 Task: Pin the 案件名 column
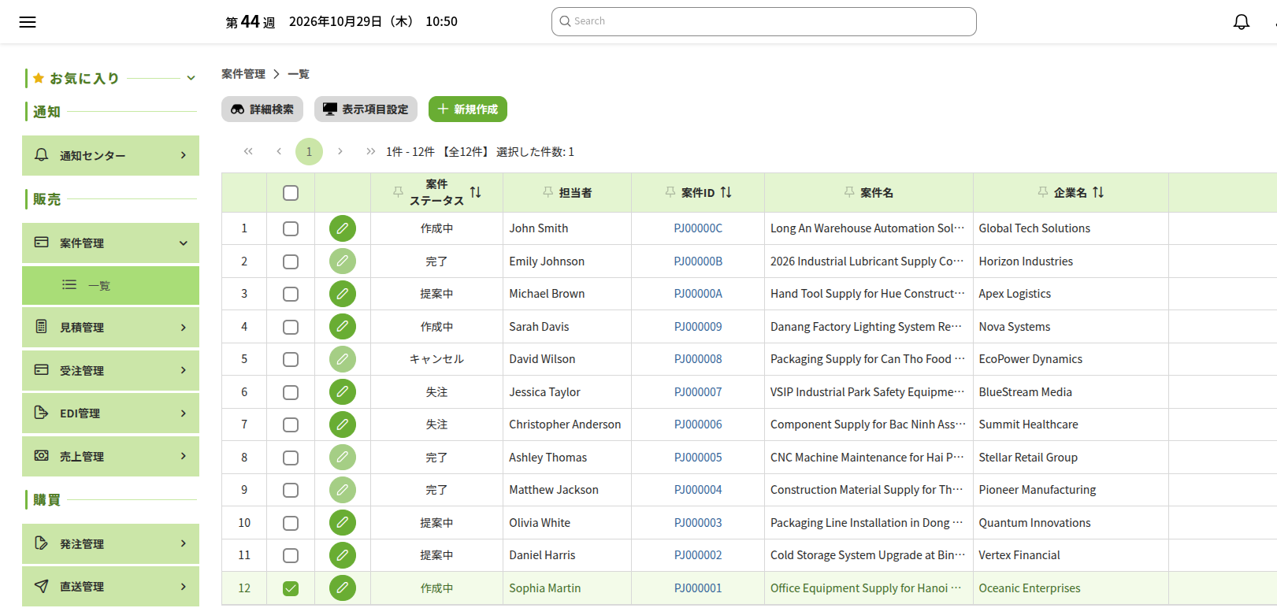(x=849, y=192)
